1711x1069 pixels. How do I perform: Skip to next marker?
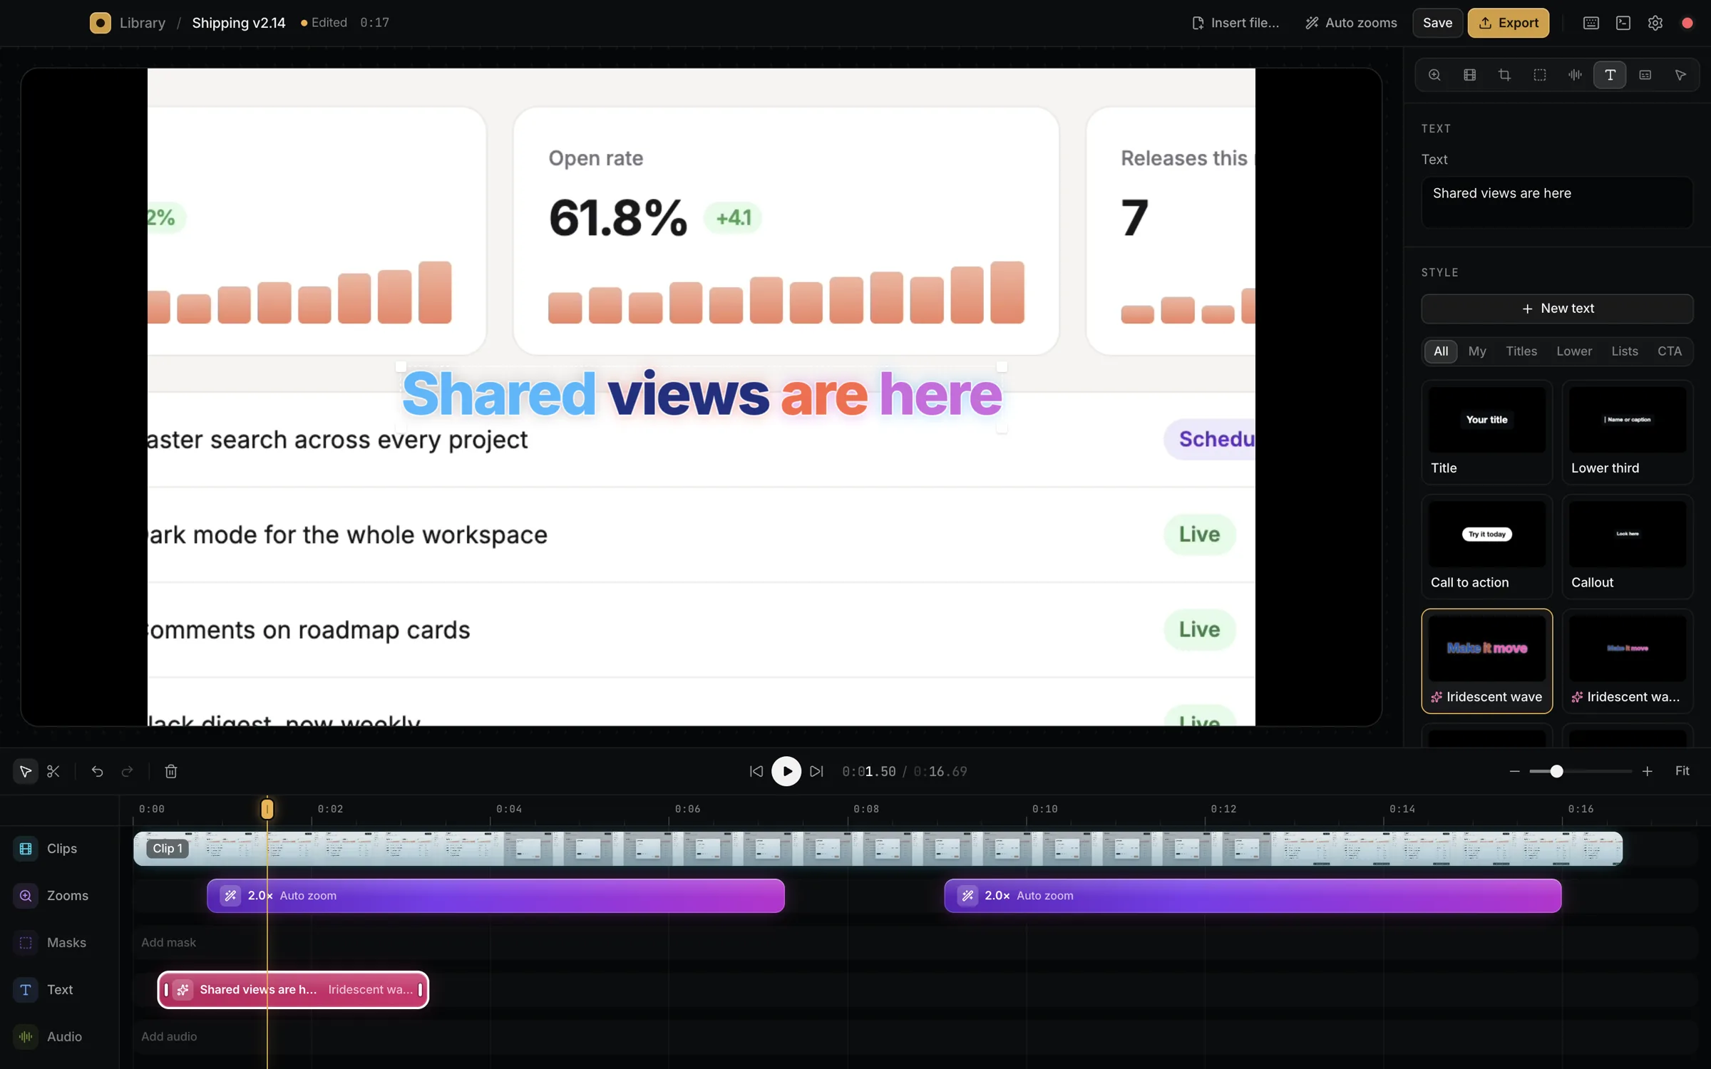point(817,771)
